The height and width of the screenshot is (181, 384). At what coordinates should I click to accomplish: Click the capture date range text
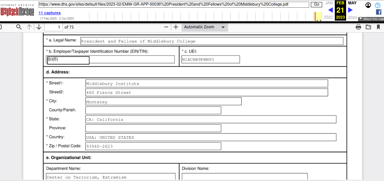click(x=57, y=19)
